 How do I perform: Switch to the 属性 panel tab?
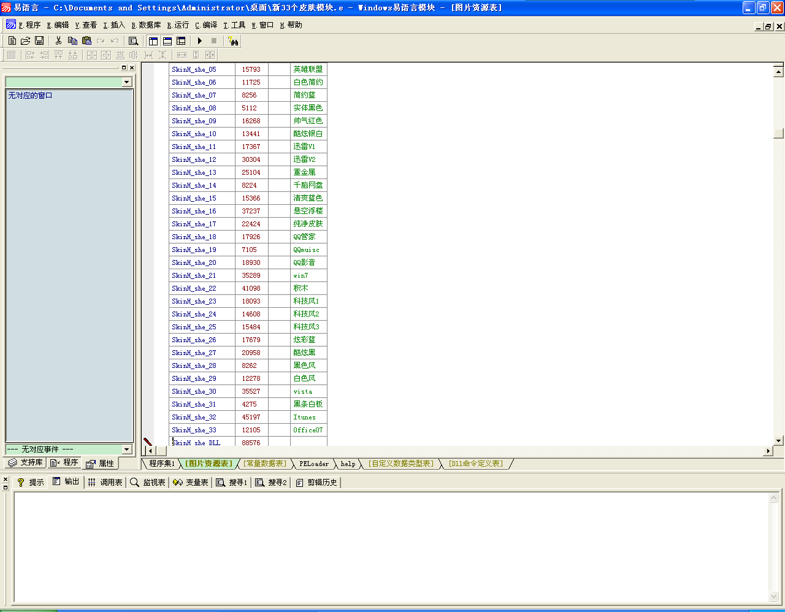[100, 463]
